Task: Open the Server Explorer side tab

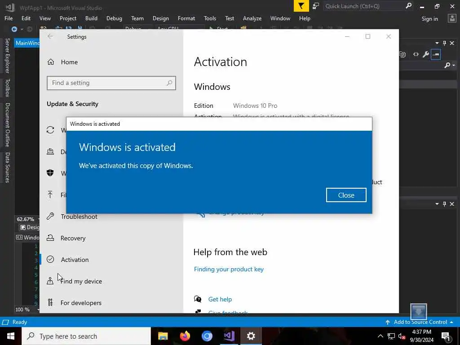Action: pos(7,56)
